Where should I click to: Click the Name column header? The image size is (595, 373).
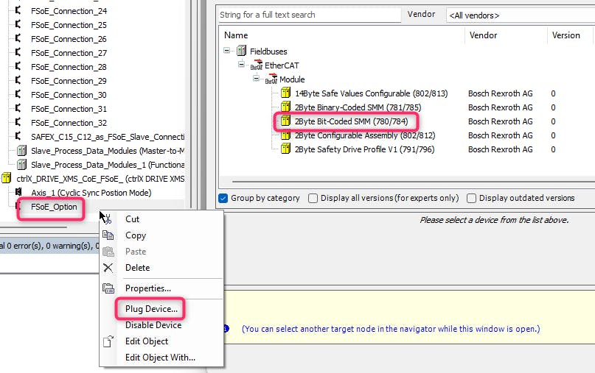click(236, 35)
